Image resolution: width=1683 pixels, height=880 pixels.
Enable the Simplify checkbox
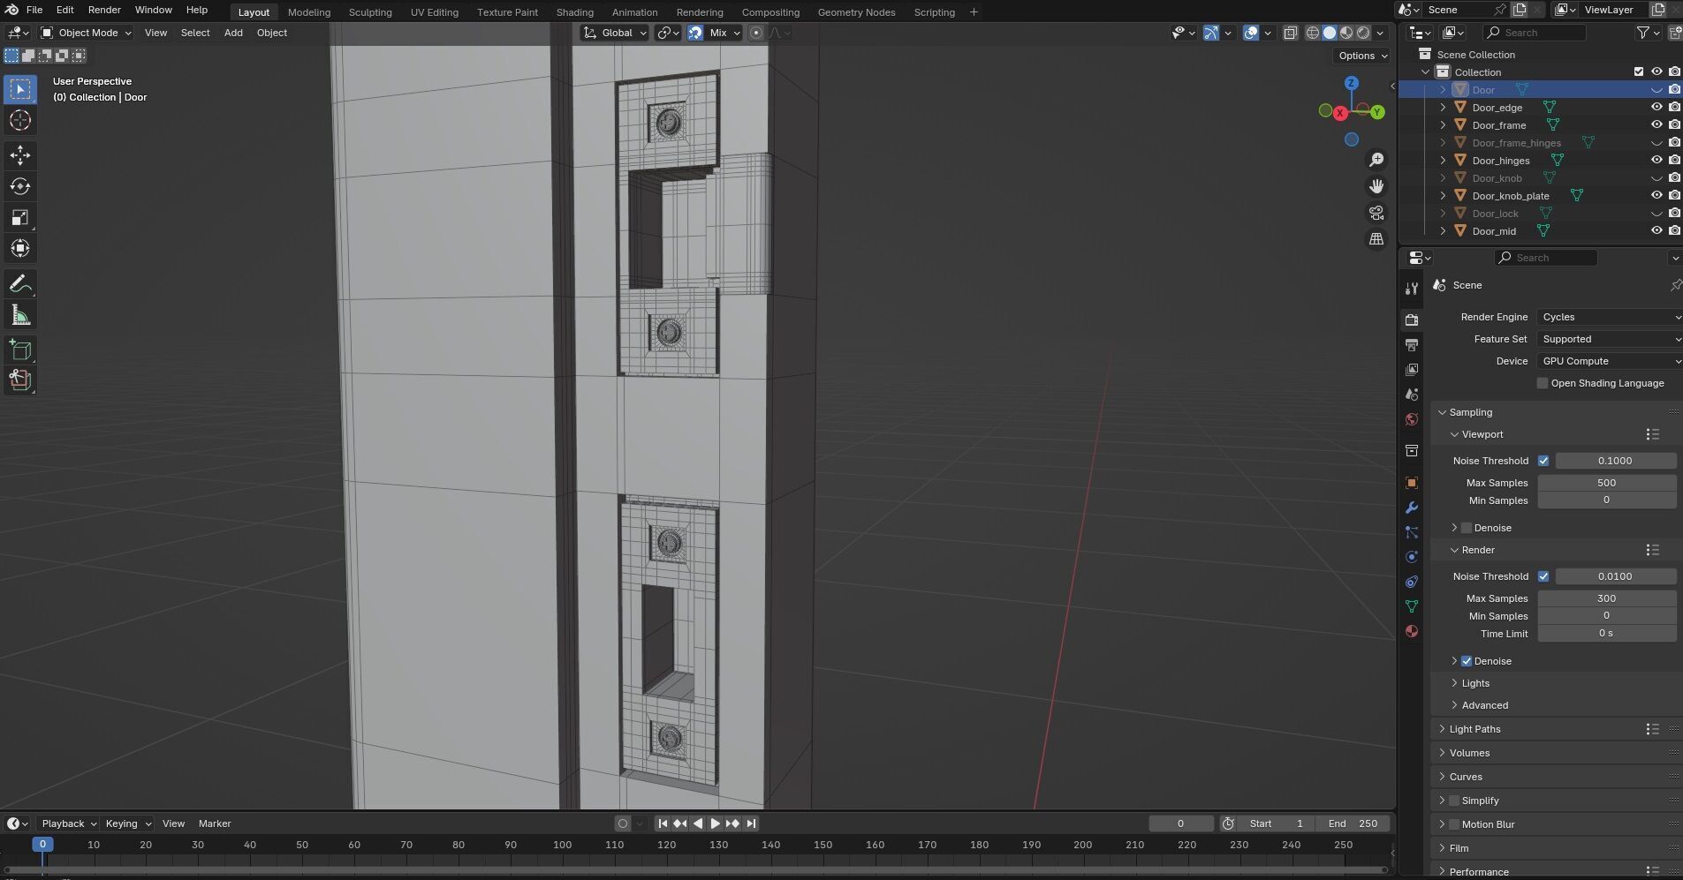click(x=1454, y=801)
